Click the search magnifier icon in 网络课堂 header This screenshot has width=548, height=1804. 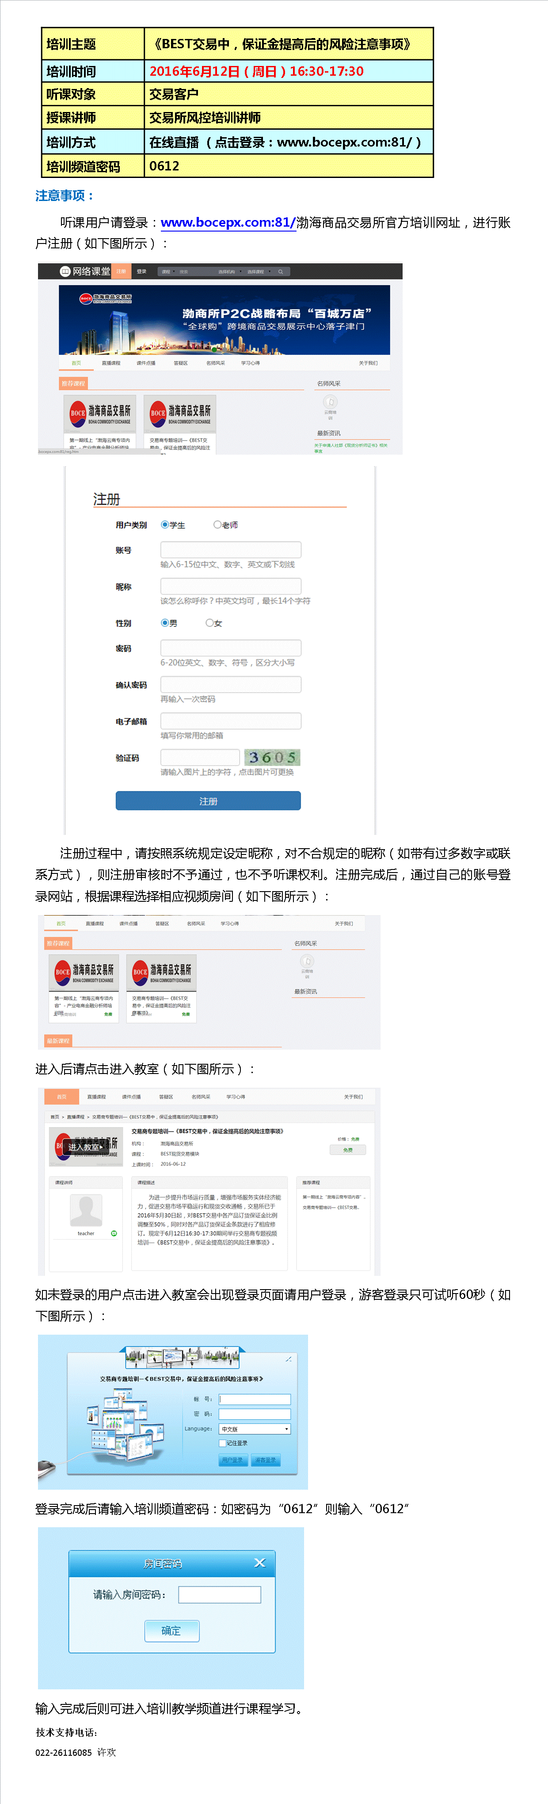click(280, 272)
